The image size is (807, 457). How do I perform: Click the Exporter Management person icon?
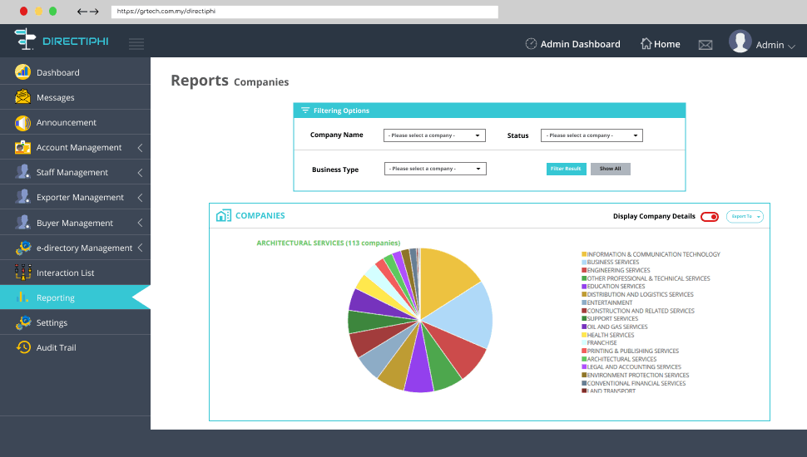point(22,197)
